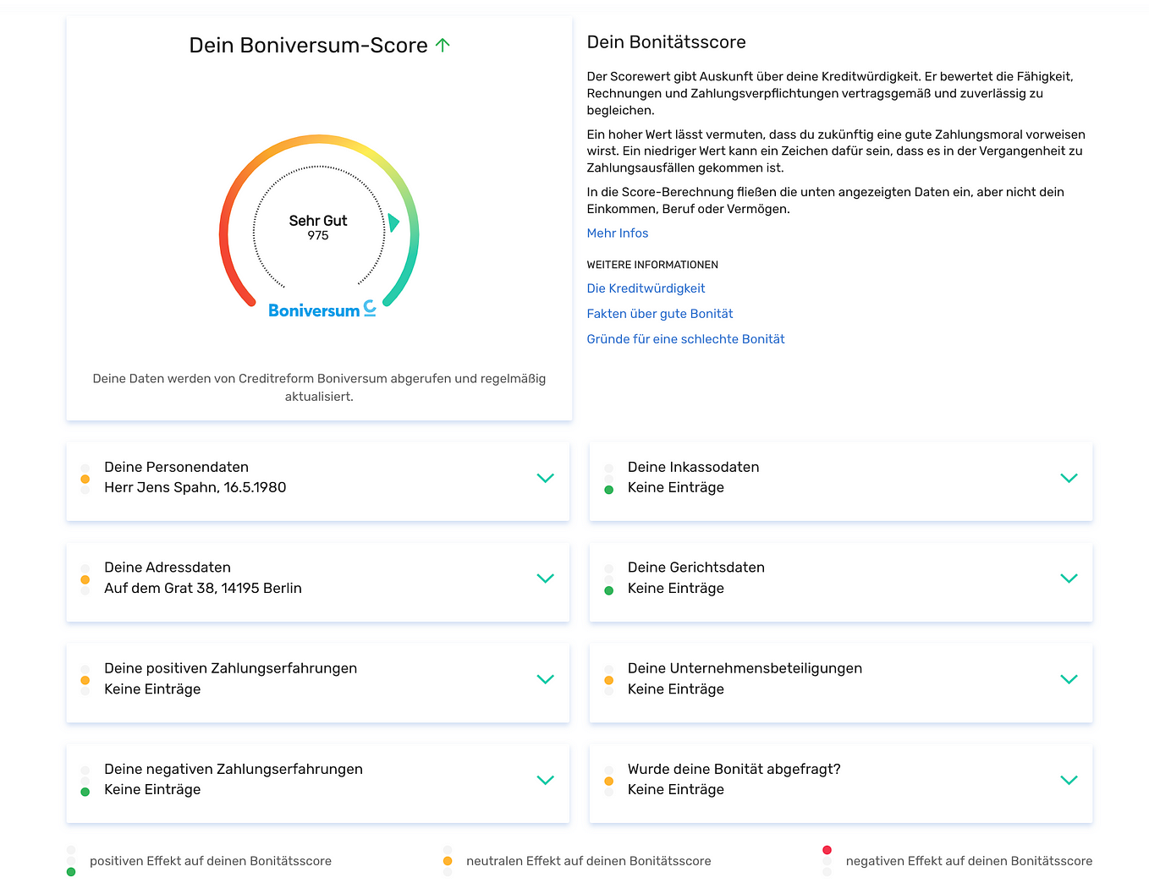Screen dimensions: 1149x894
Task: Expand Deine Unternehmensbeteiligungen chevron
Action: coord(1069,679)
